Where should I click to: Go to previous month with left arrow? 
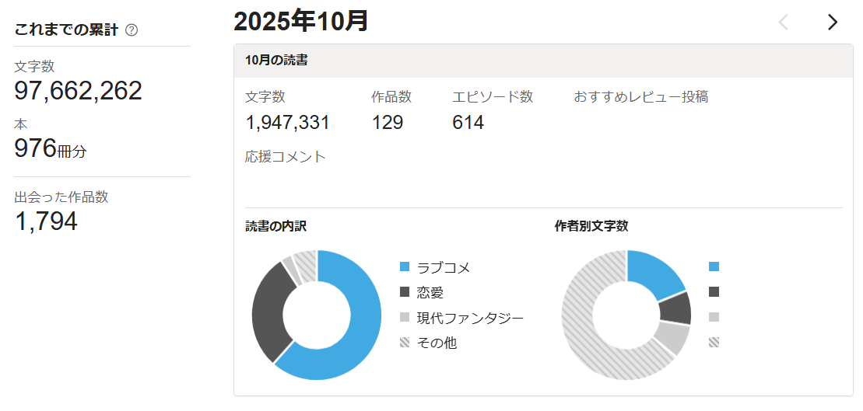click(x=784, y=22)
